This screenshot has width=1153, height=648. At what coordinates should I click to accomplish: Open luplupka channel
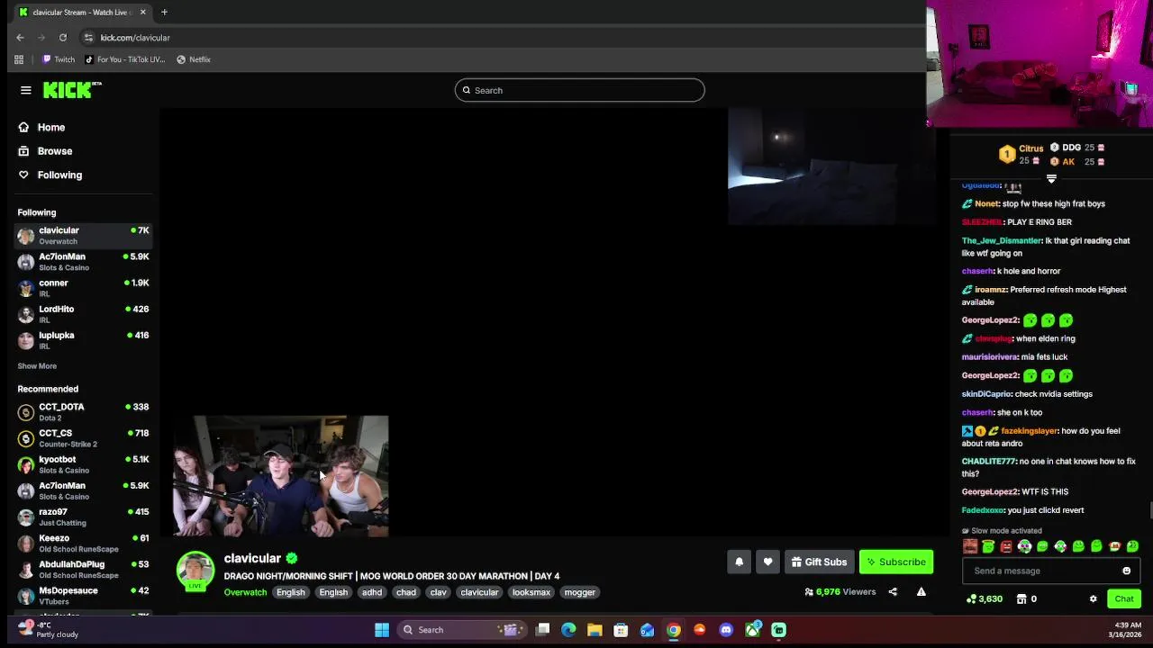click(83, 340)
